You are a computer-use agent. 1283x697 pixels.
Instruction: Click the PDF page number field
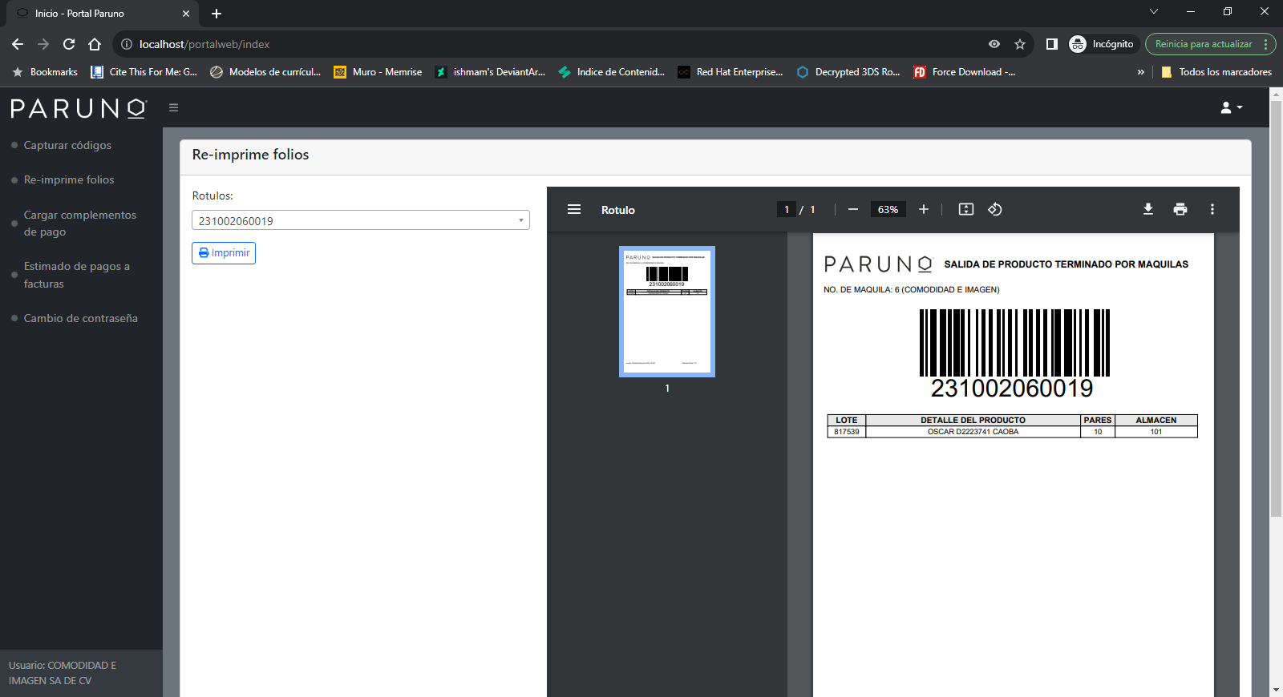pyautogui.click(x=787, y=210)
